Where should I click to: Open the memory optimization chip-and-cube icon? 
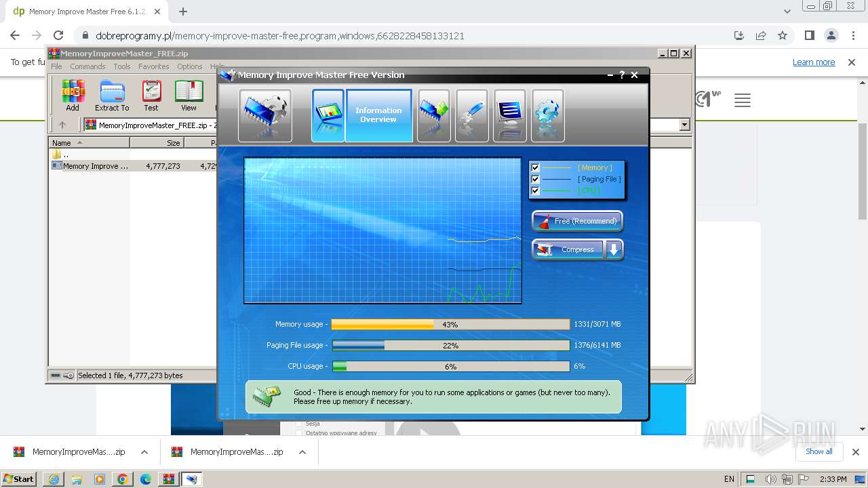coord(434,115)
